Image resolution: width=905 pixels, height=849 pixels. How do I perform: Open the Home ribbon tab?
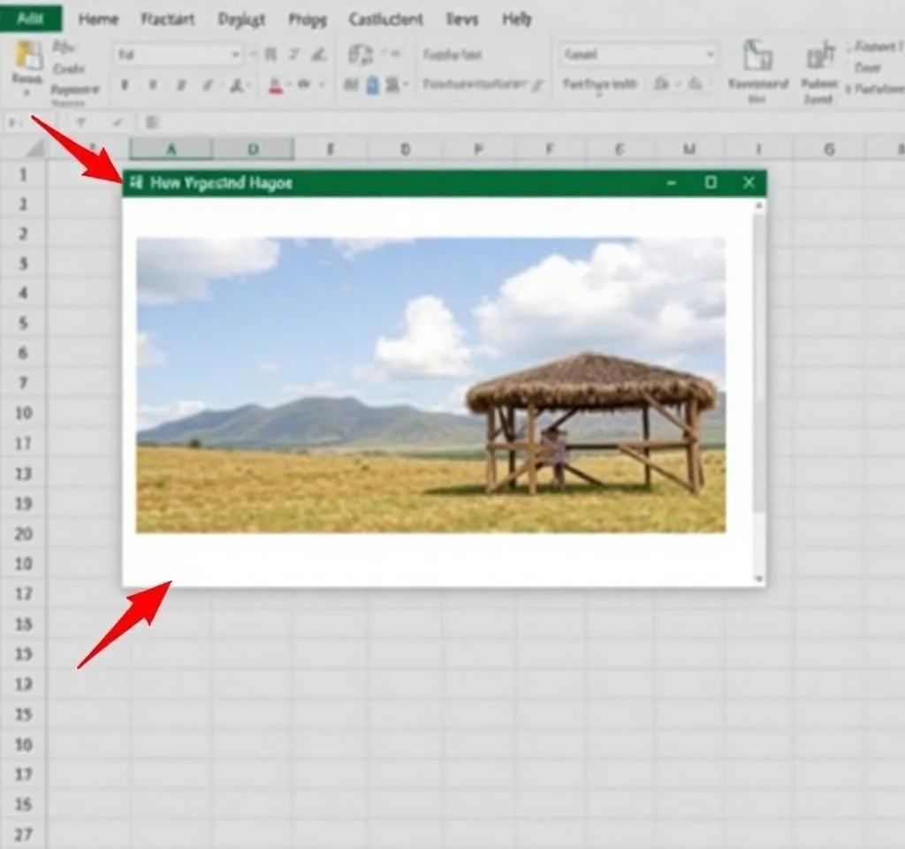(98, 19)
